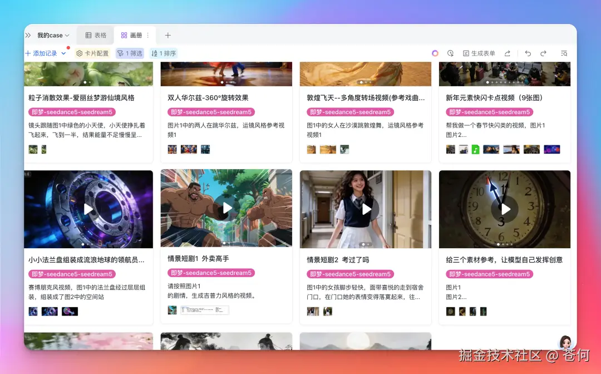
Task: Toggle the pink tag on the 情景短剧2 card
Action: [350, 274]
